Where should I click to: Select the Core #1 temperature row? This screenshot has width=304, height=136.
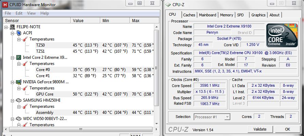click(95, 76)
